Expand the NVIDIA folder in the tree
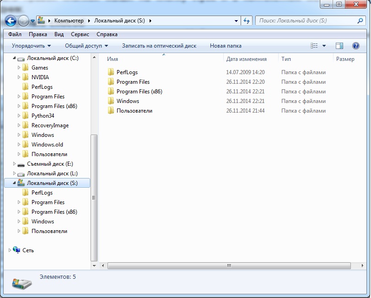The width and height of the screenshot is (371, 298). 19,77
